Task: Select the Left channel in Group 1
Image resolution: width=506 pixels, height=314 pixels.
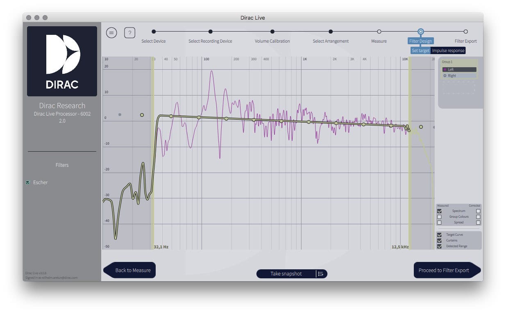Action: [459, 70]
